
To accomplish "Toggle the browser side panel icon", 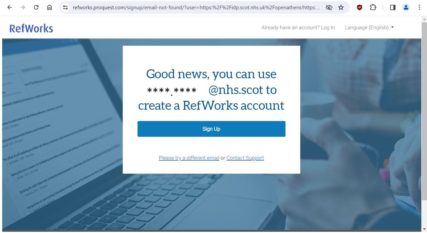I will tap(393, 7).
